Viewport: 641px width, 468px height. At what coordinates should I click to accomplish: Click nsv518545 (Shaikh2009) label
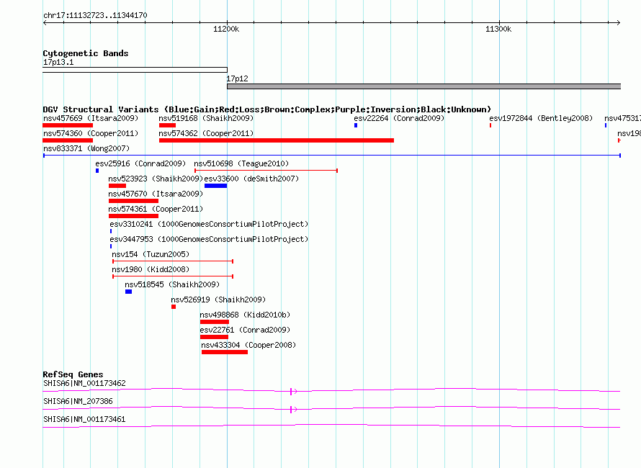[x=173, y=284]
